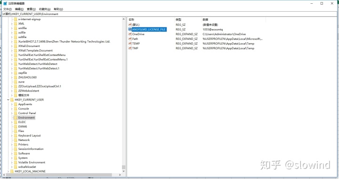Select the XWall.Template.Document key

35,50
